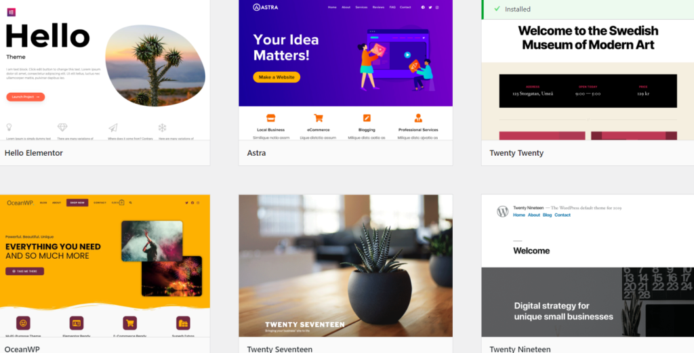The height and width of the screenshot is (353, 694).
Task: Click the Blogging pencil icon in Astra preview
Action: 367,118
